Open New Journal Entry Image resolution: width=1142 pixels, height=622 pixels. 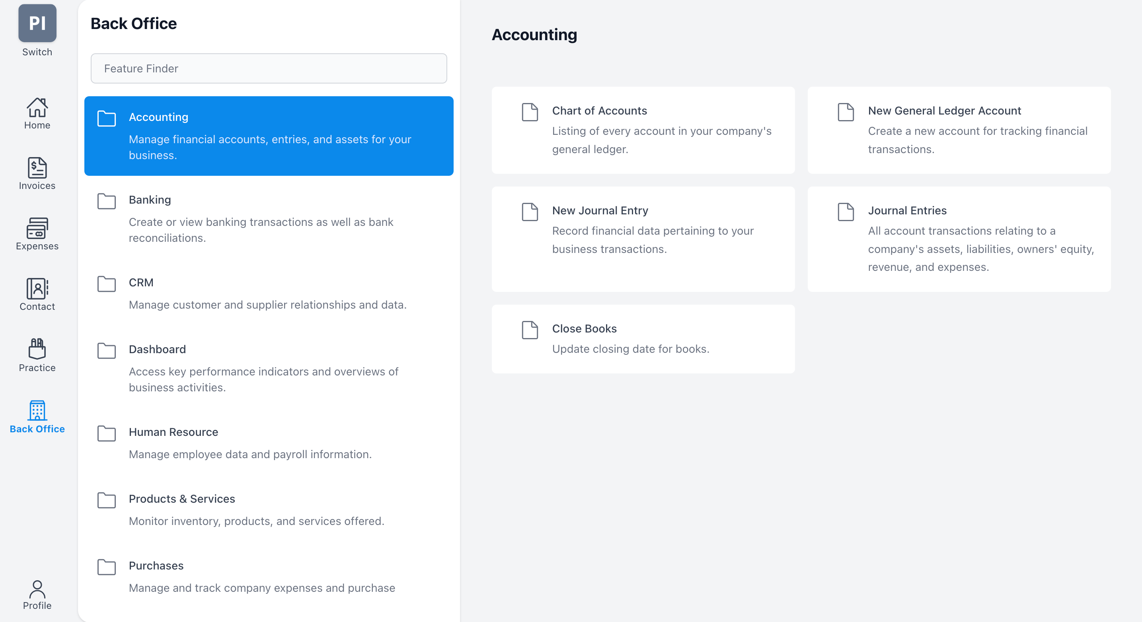643,229
